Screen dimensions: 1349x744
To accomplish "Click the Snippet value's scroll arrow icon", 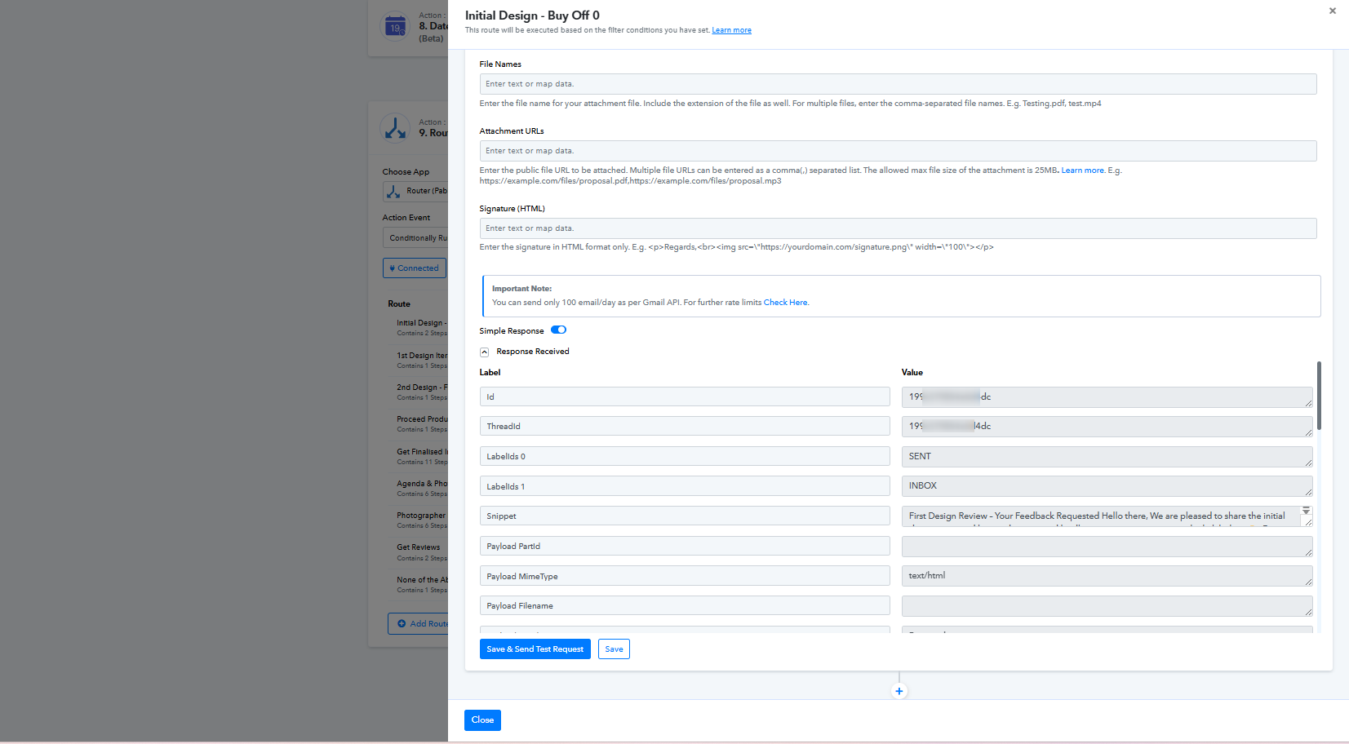I will click(1306, 511).
